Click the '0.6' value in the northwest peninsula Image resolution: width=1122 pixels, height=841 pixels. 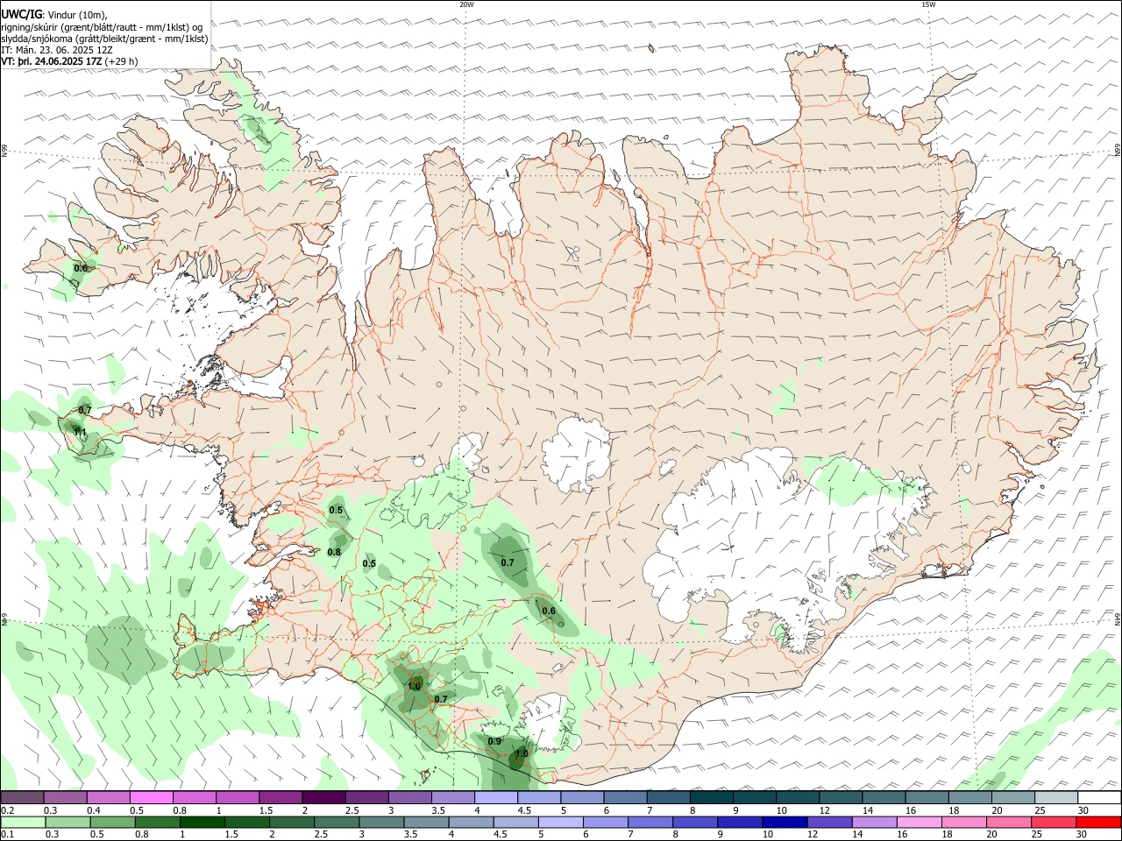[81, 268]
